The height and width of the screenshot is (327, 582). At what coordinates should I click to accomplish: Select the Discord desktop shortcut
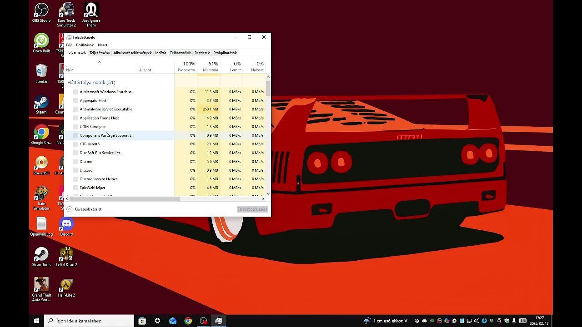pos(66,227)
